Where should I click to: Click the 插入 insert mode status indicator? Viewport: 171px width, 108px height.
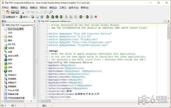point(45,106)
